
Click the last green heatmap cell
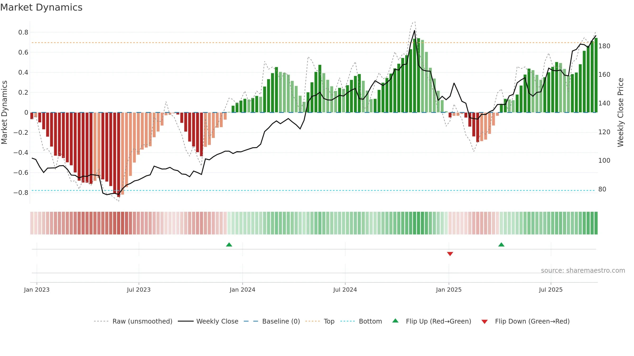point(596,223)
